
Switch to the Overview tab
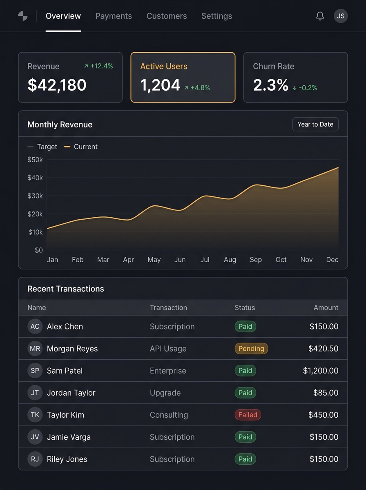[63, 16]
